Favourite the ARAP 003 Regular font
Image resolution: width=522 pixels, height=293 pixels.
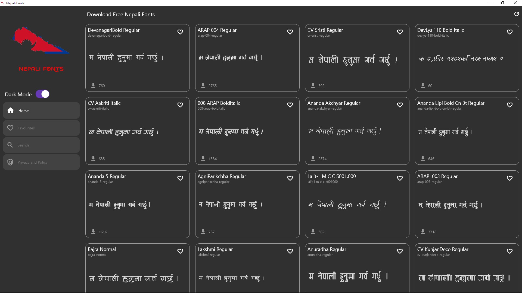509,178
